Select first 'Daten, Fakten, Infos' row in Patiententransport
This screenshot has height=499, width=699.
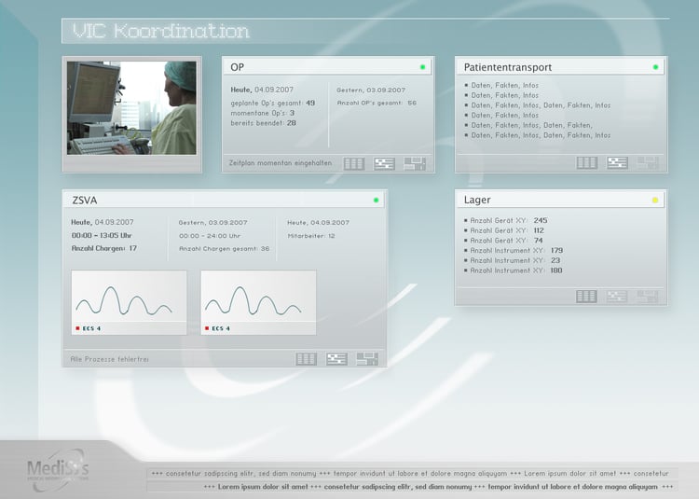click(501, 85)
